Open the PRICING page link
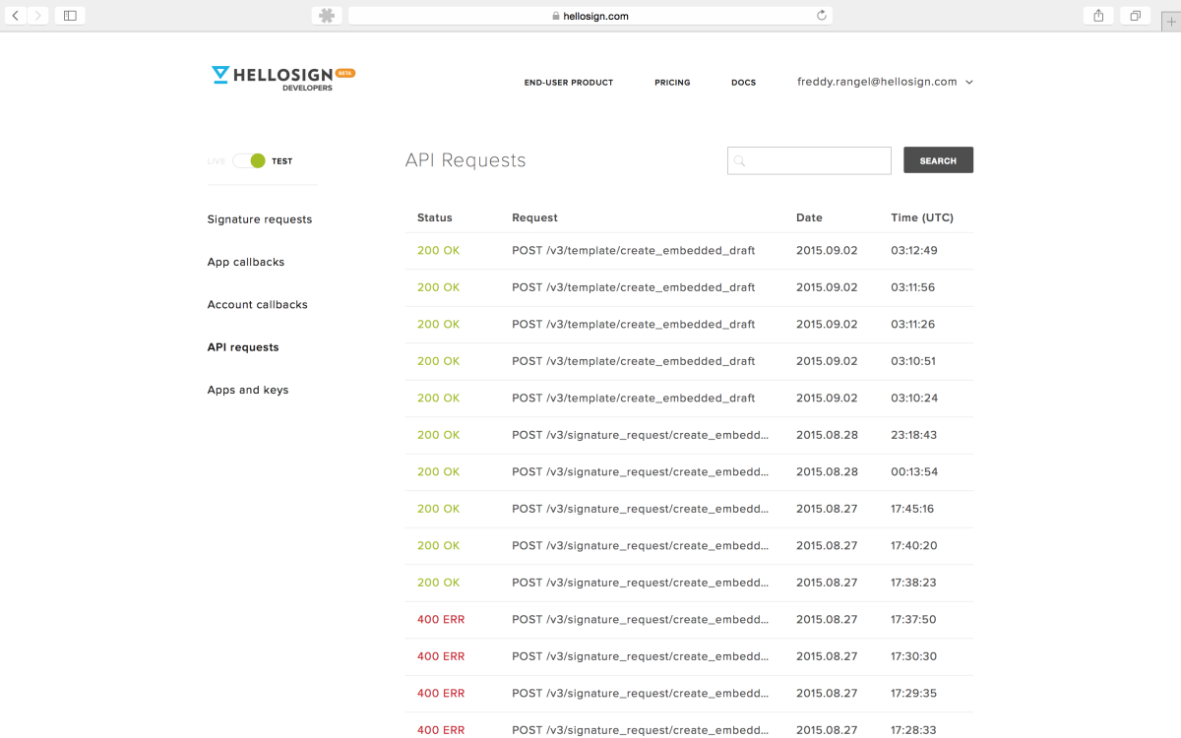Viewport: 1181px width, 738px height. click(x=672, y=83)
